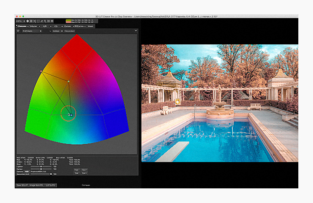Click the red control point on the color triangle

click(x=41, y=71)
